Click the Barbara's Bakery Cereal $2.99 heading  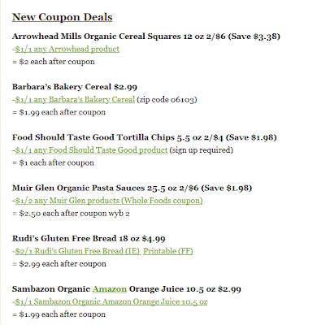[75, 87]
